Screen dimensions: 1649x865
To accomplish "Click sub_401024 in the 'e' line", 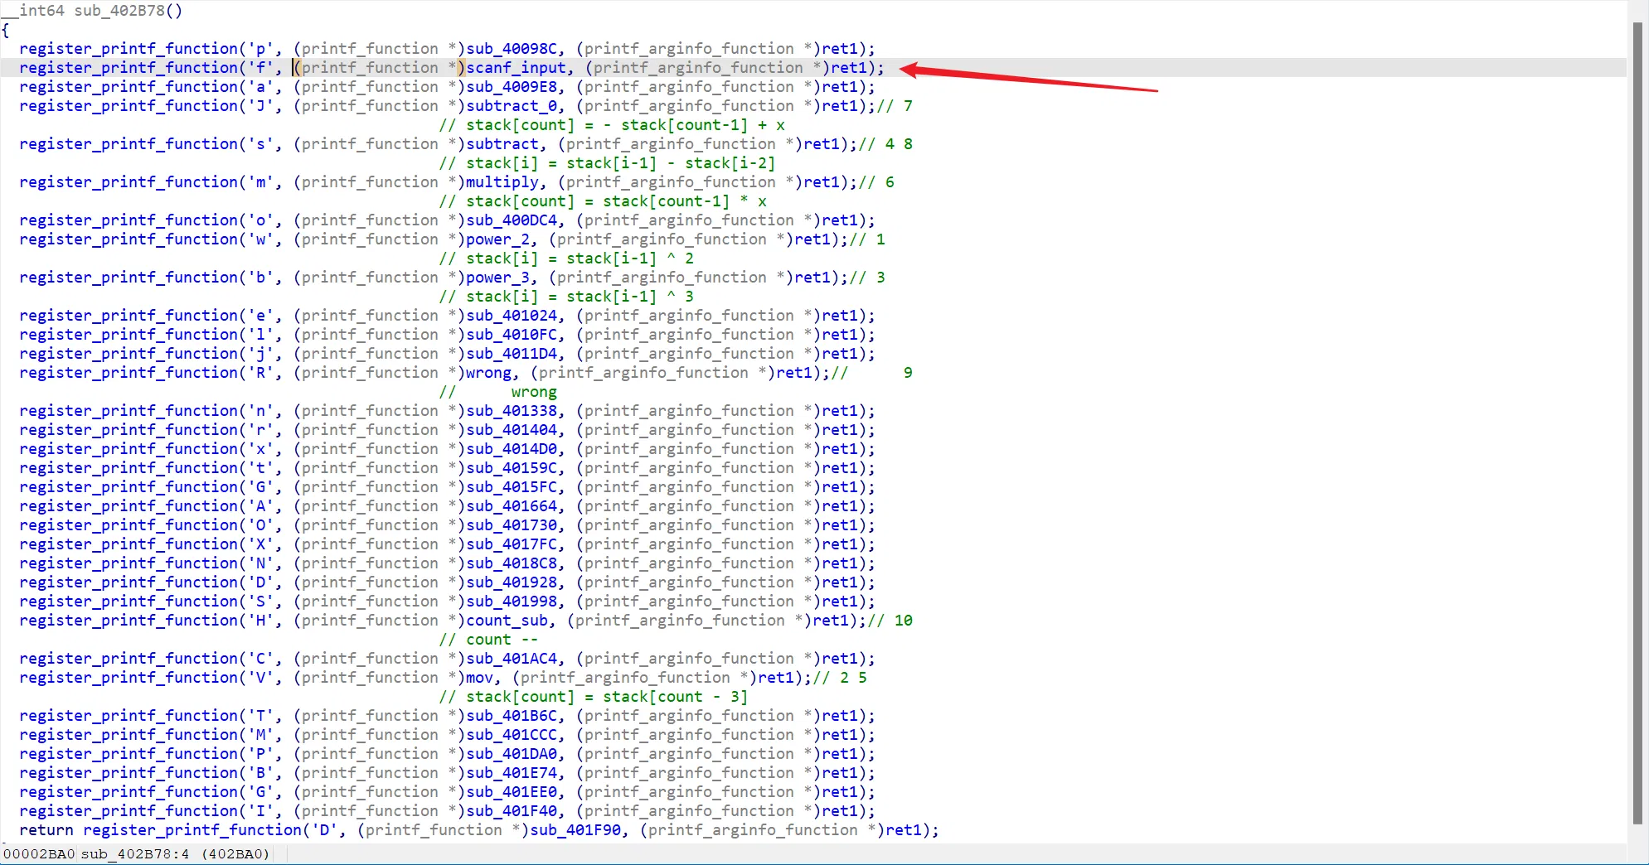I will click(x=511, y=316).
